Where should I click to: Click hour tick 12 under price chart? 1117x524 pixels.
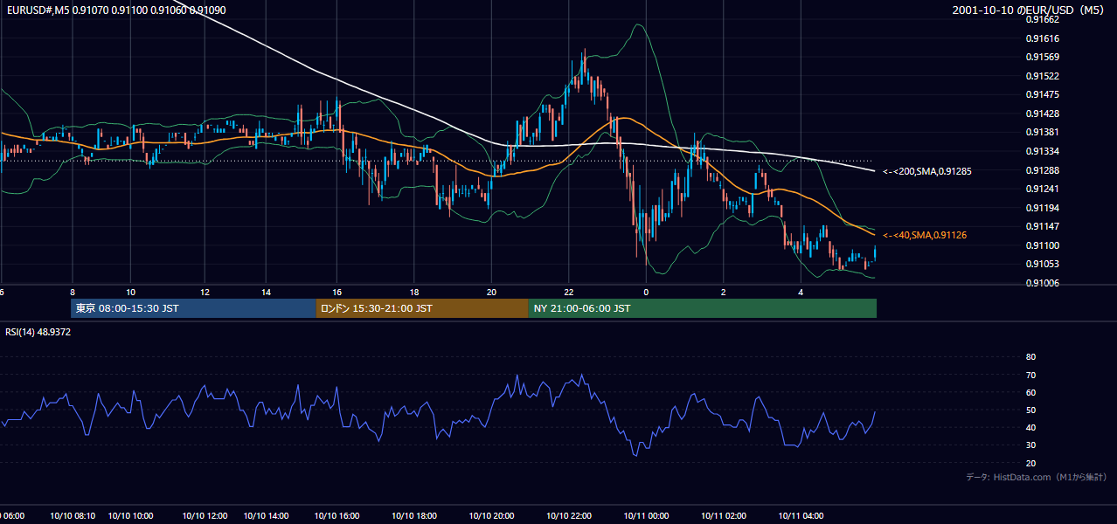coord(205,292)
